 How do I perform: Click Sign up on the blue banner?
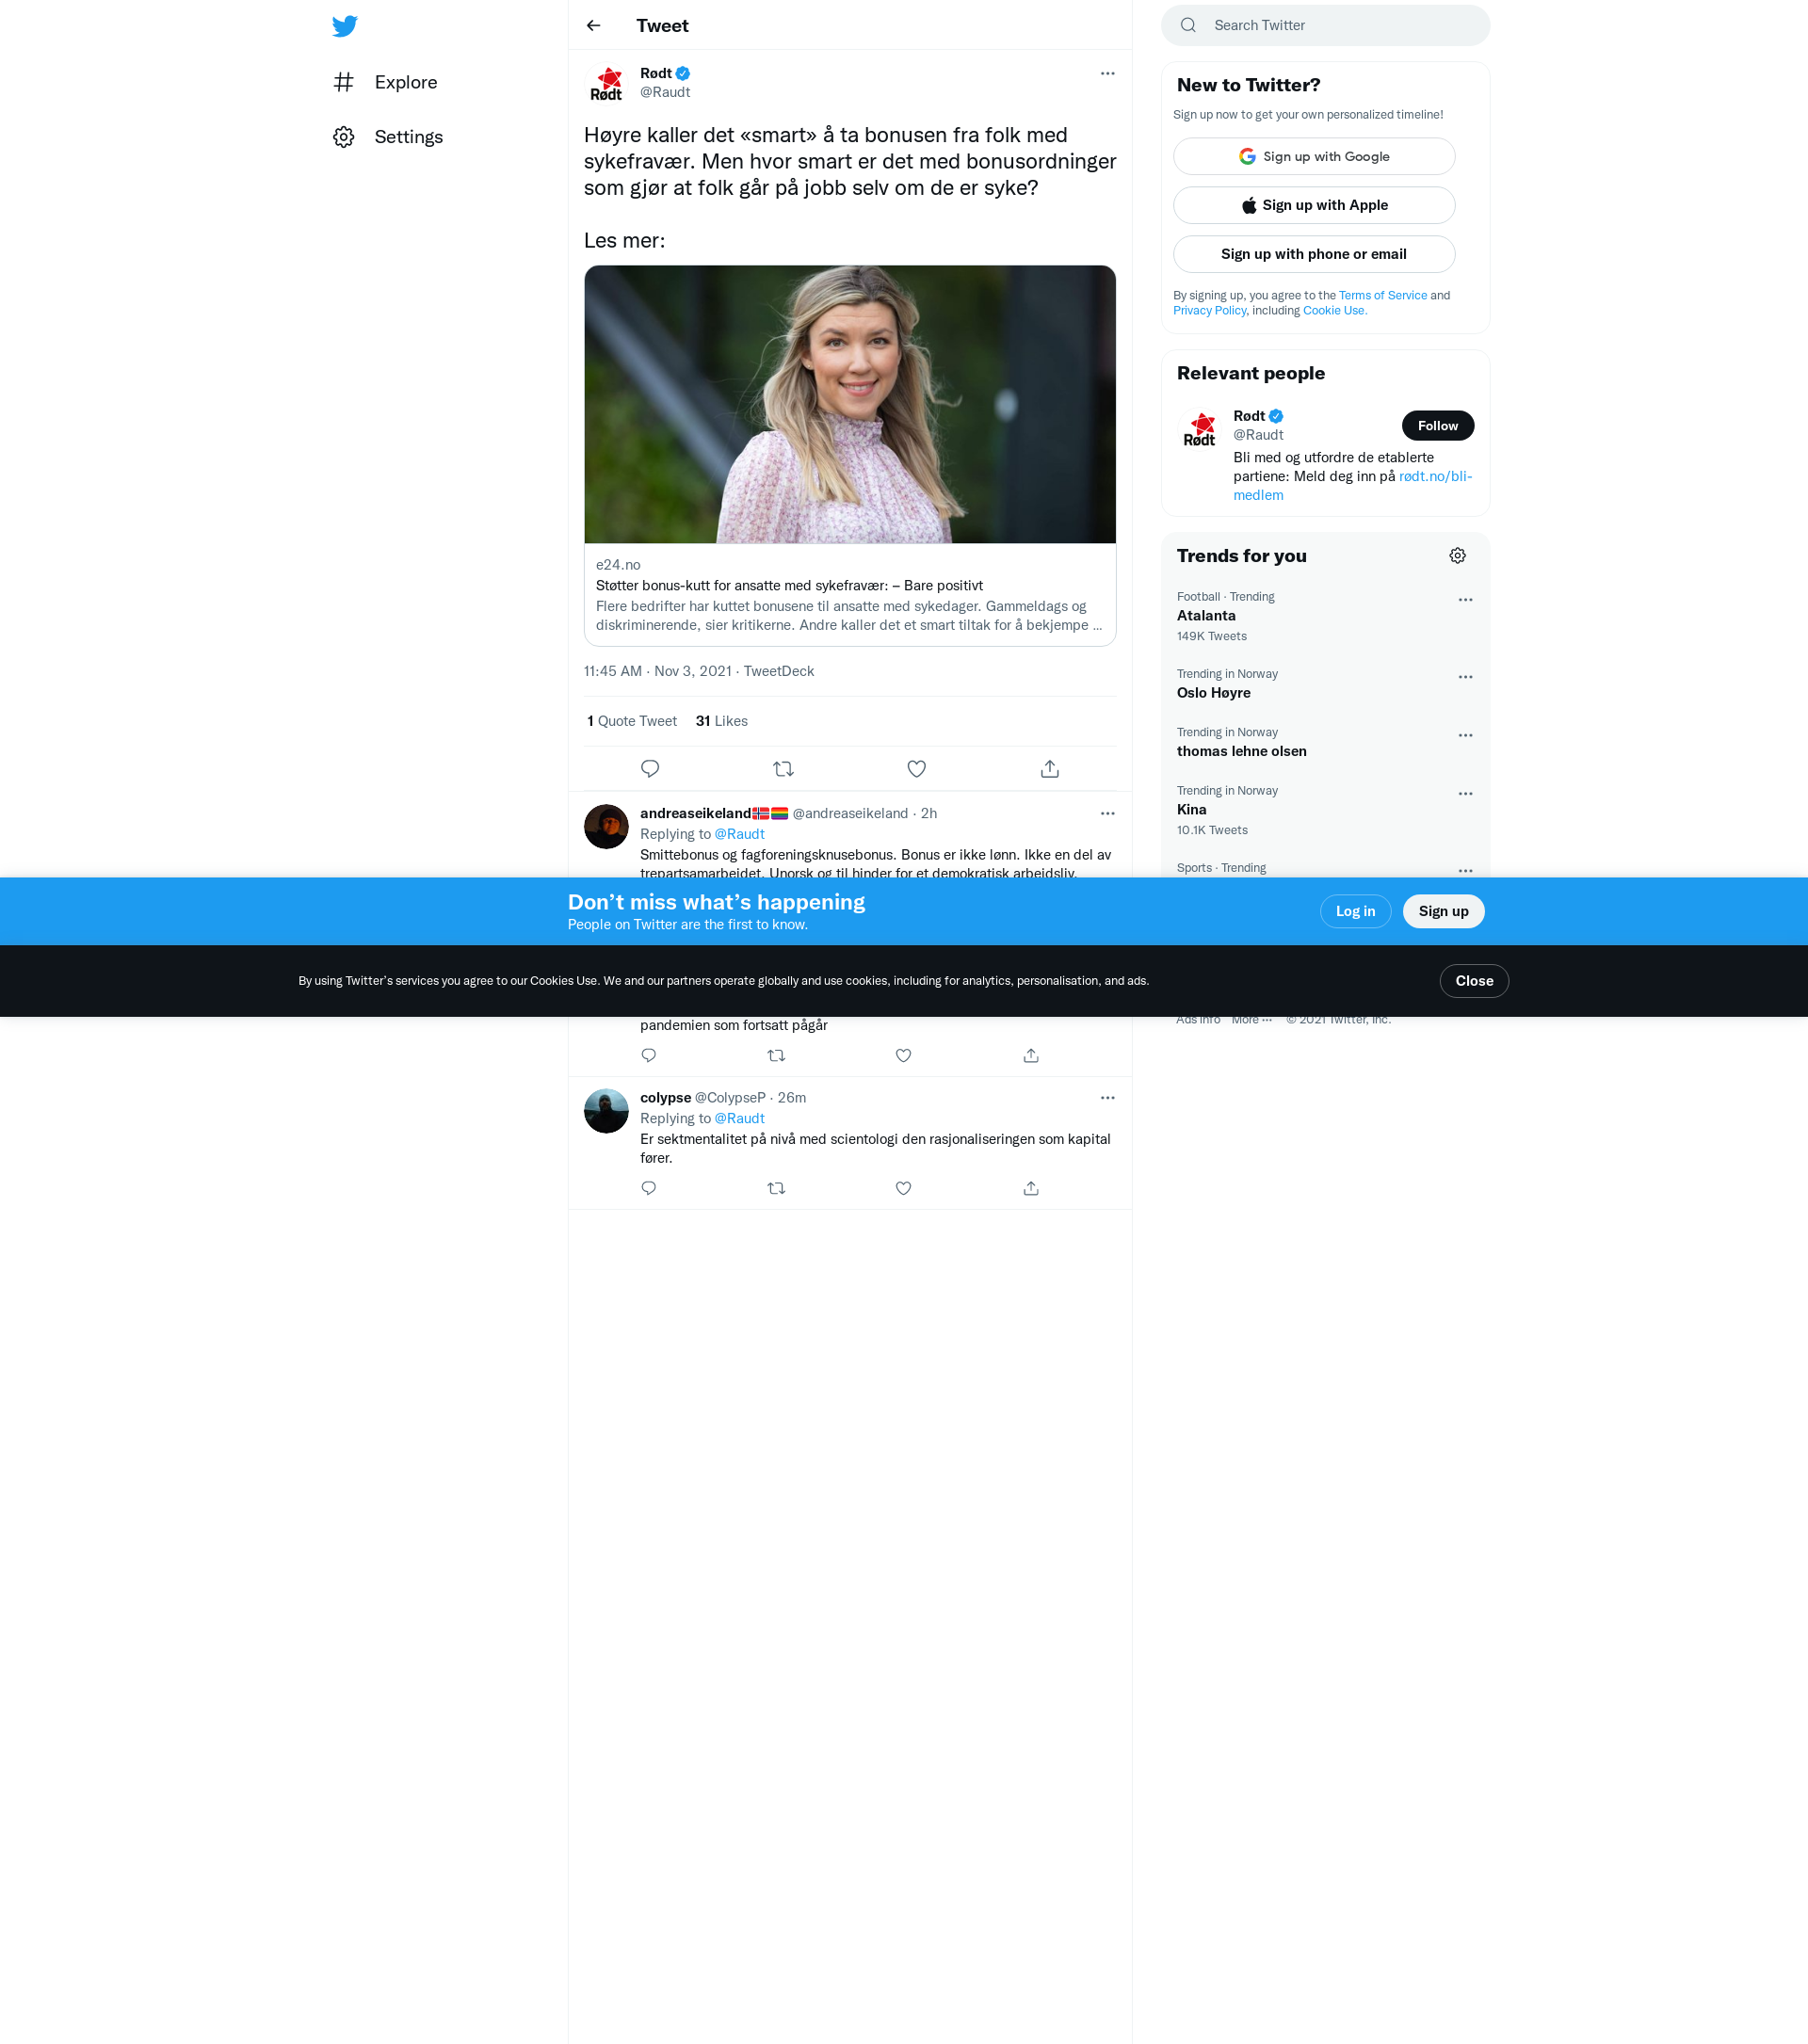point(1443,911)
